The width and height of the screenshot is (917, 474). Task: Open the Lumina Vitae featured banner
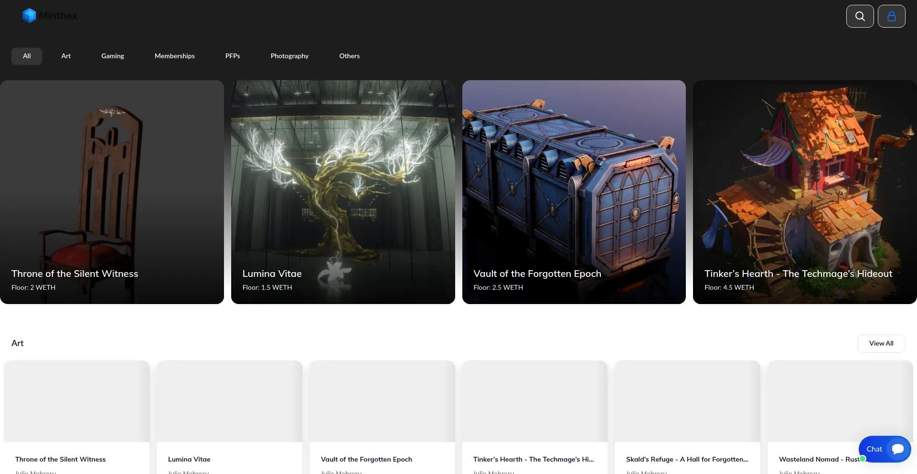[x=343, y=192]
